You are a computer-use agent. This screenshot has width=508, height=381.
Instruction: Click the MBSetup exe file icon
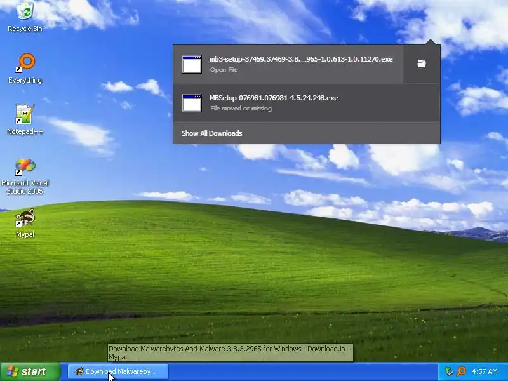point(192,103)
